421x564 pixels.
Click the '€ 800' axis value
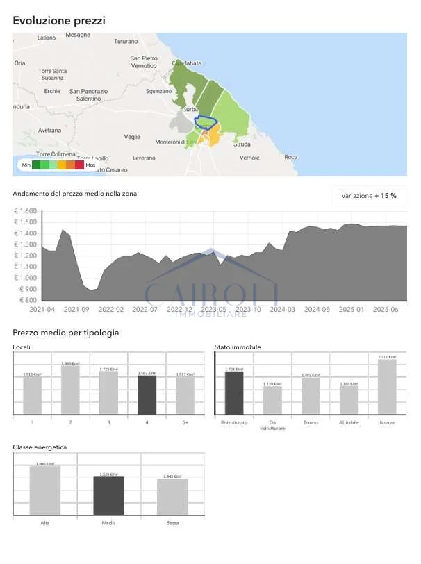tap(28, 300)
